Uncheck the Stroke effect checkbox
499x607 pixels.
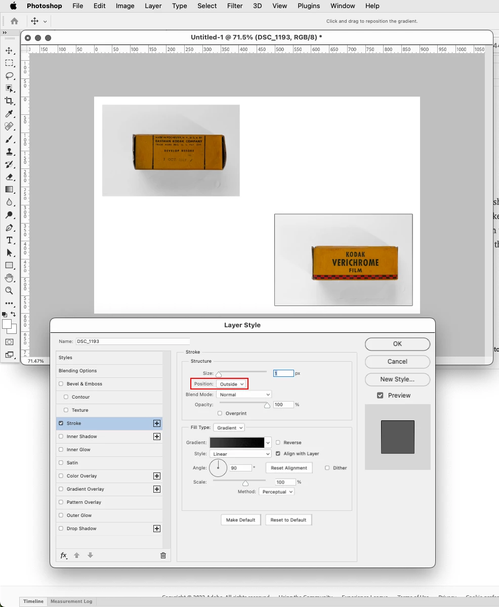(x=61, y=423)
